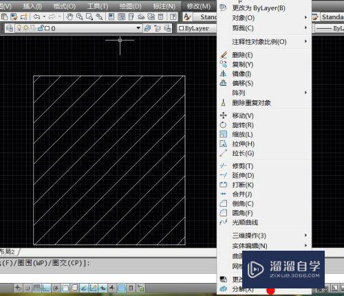Viewport: 344px width, 296px height.
Task: Open the 工具(T) menu
Action: 98,6
